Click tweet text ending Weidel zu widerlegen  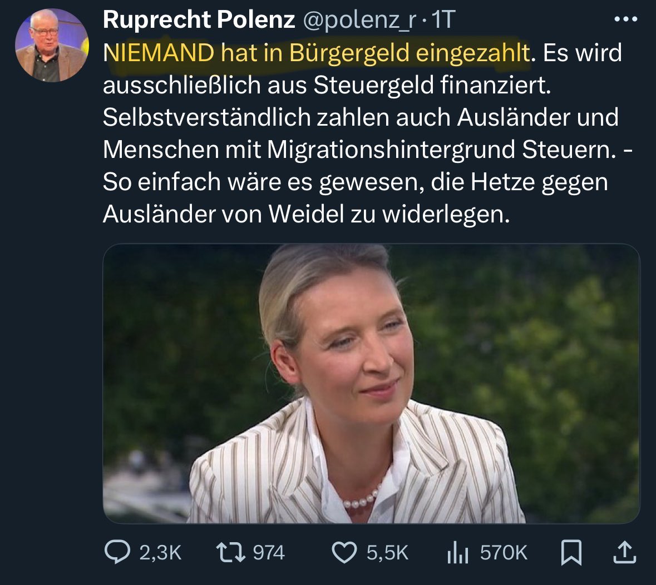[306, 214]
